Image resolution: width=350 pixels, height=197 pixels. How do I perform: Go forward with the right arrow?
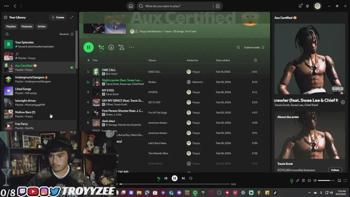[21, 6]
